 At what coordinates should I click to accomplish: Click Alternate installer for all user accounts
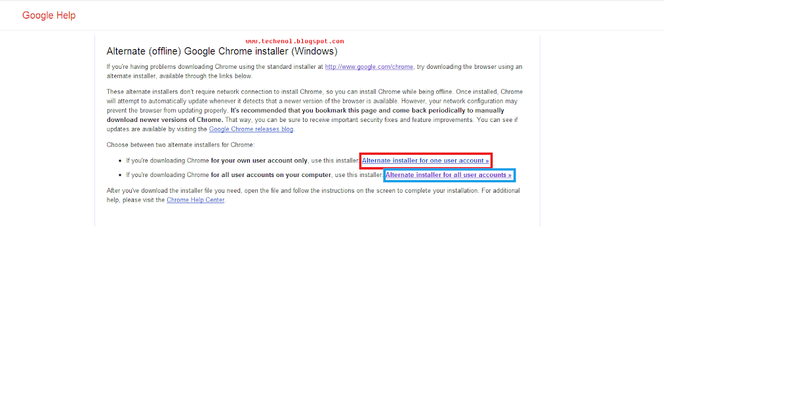pos(449,175)
